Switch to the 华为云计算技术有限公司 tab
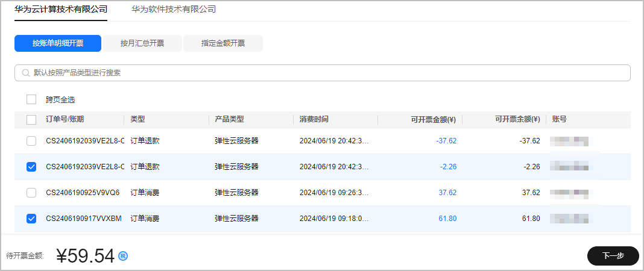Screen dimensions: 644x271 61,10
